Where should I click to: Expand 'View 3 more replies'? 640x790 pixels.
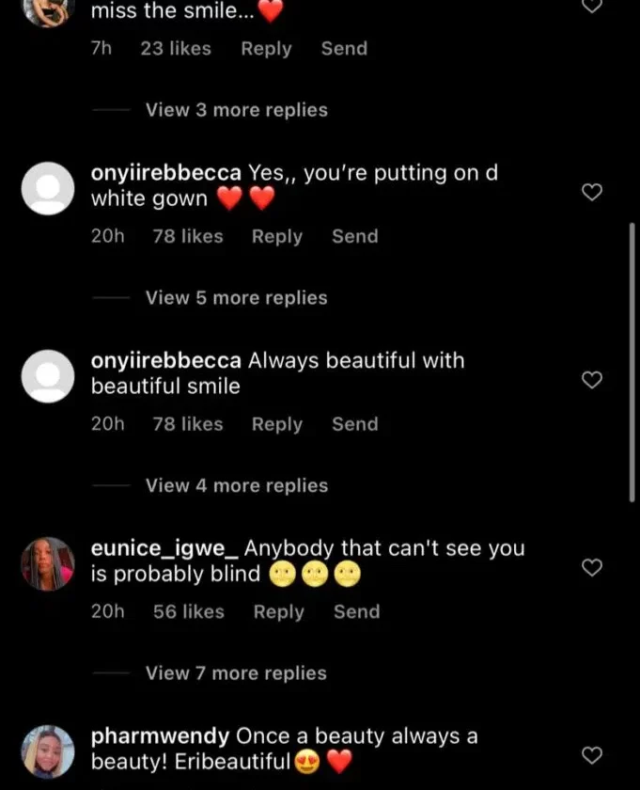[x=236, y=110]
